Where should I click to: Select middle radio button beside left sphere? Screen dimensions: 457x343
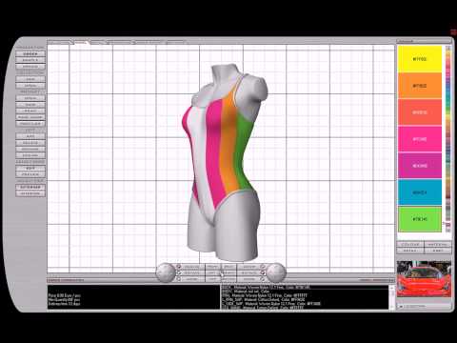[x=179, y=272]
